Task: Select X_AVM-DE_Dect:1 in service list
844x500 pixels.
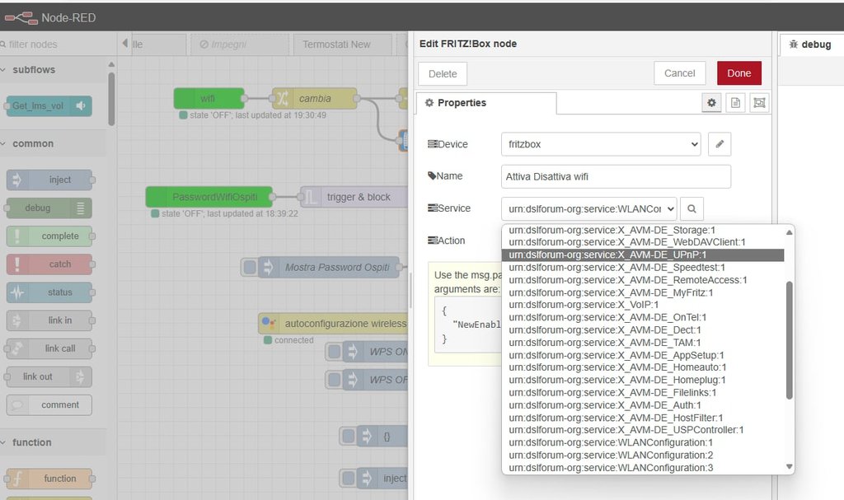Action: click(643, 330)
